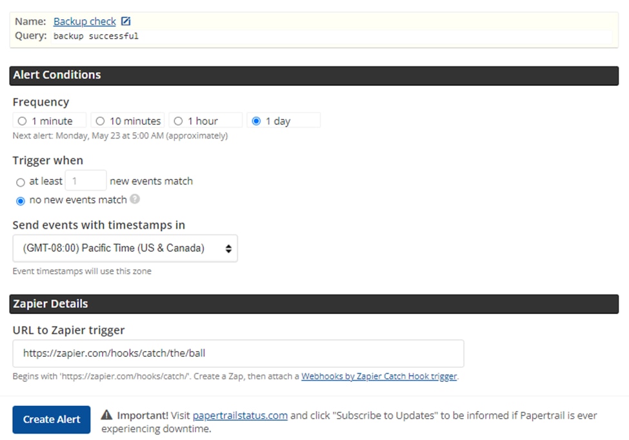Screen dimensions: 629x440
Task: Focus the URL to Zapier trigger field
Action: 238,354
